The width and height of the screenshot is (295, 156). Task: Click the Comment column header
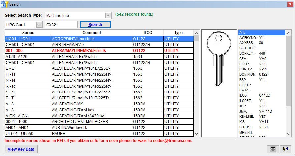[92, 33]
